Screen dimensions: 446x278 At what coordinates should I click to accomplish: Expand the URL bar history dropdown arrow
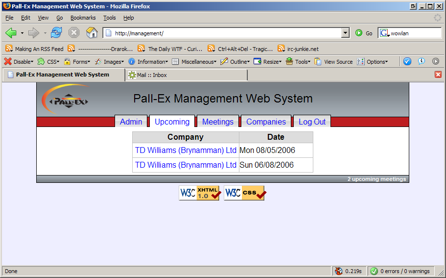coord(345,33)
